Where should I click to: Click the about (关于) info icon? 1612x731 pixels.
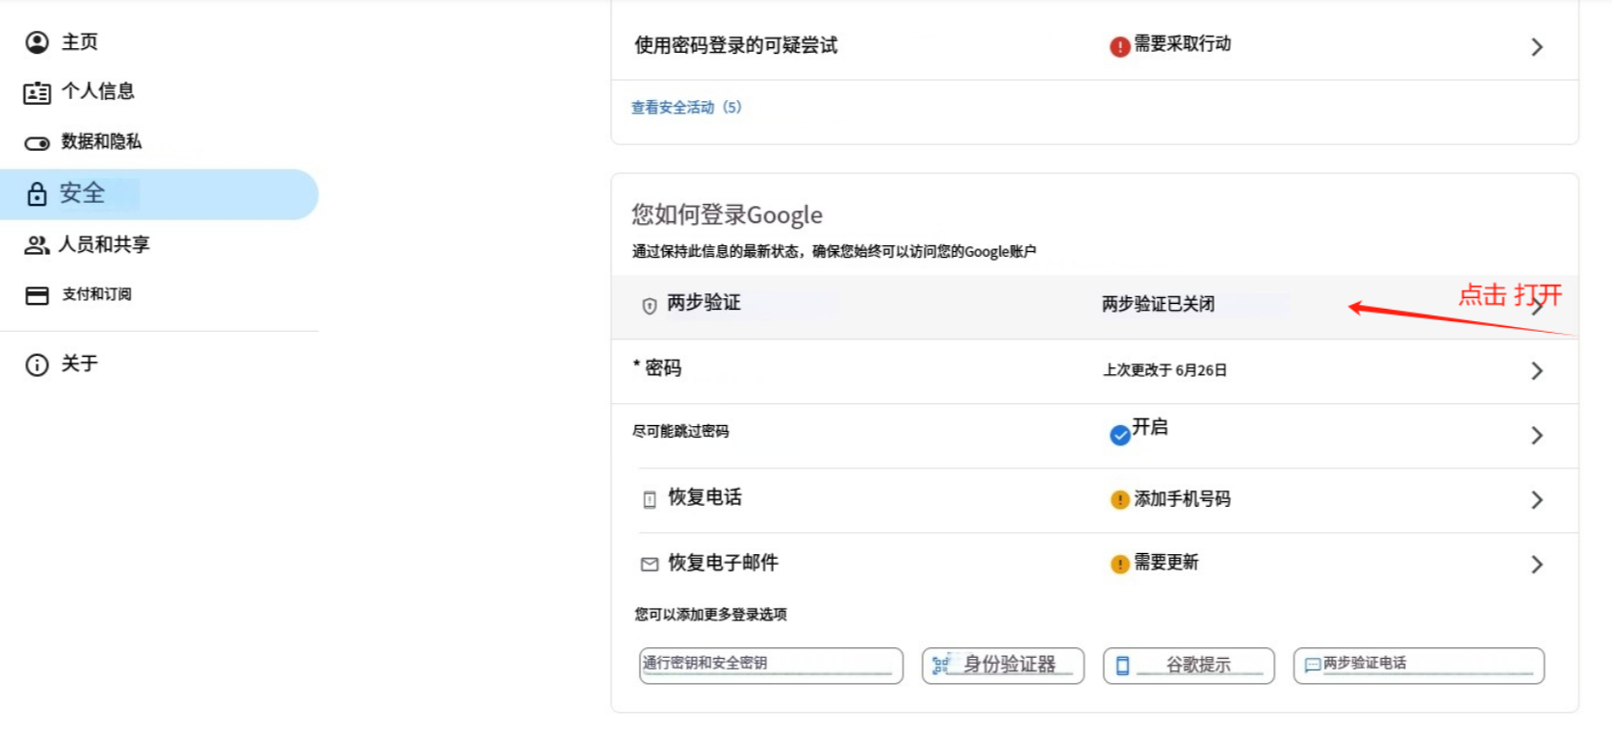coord(37,365)
